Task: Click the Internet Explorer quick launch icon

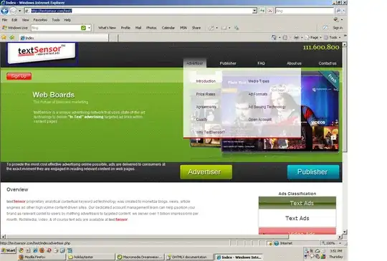Action: [35, 250]
